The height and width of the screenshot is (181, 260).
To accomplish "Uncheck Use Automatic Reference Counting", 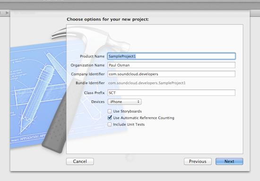I will (x=110, y=118).
